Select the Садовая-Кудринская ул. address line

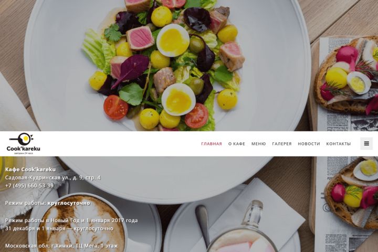[53, 177]
